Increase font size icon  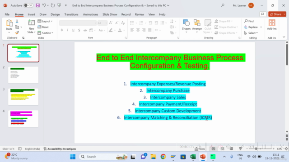coord(111,23)
